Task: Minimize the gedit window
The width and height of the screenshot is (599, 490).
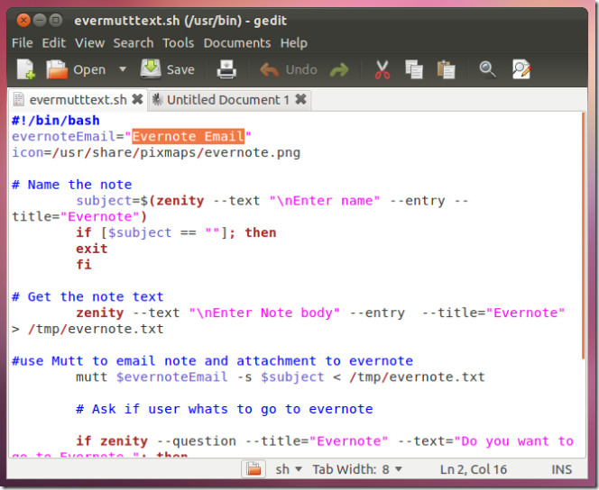Action: tap(40, 20)
